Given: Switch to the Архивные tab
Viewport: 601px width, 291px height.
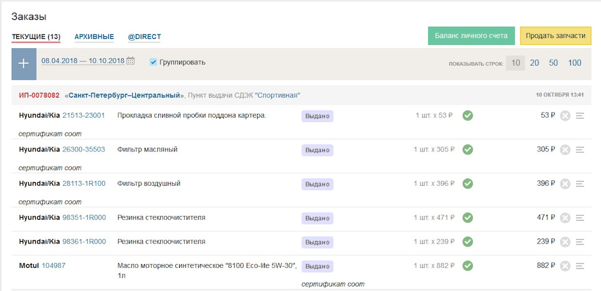Looking at the screenshot, I should [x=94, y=37].
